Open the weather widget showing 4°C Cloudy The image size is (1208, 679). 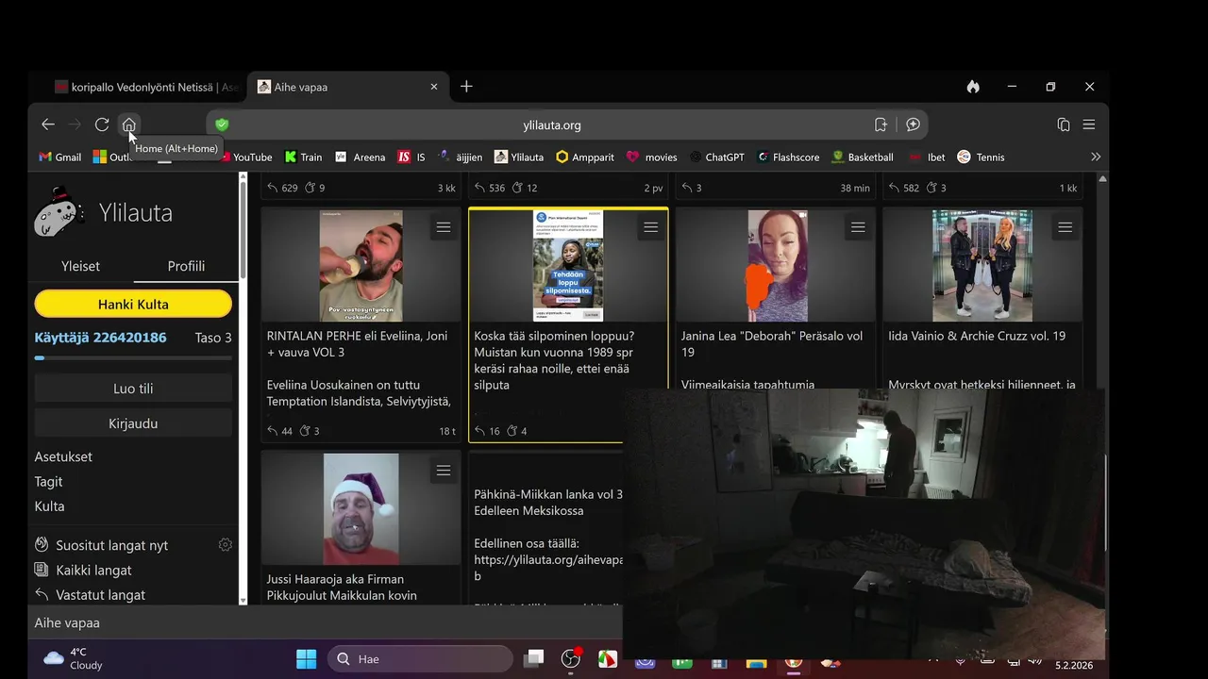[x=73, y=658]
